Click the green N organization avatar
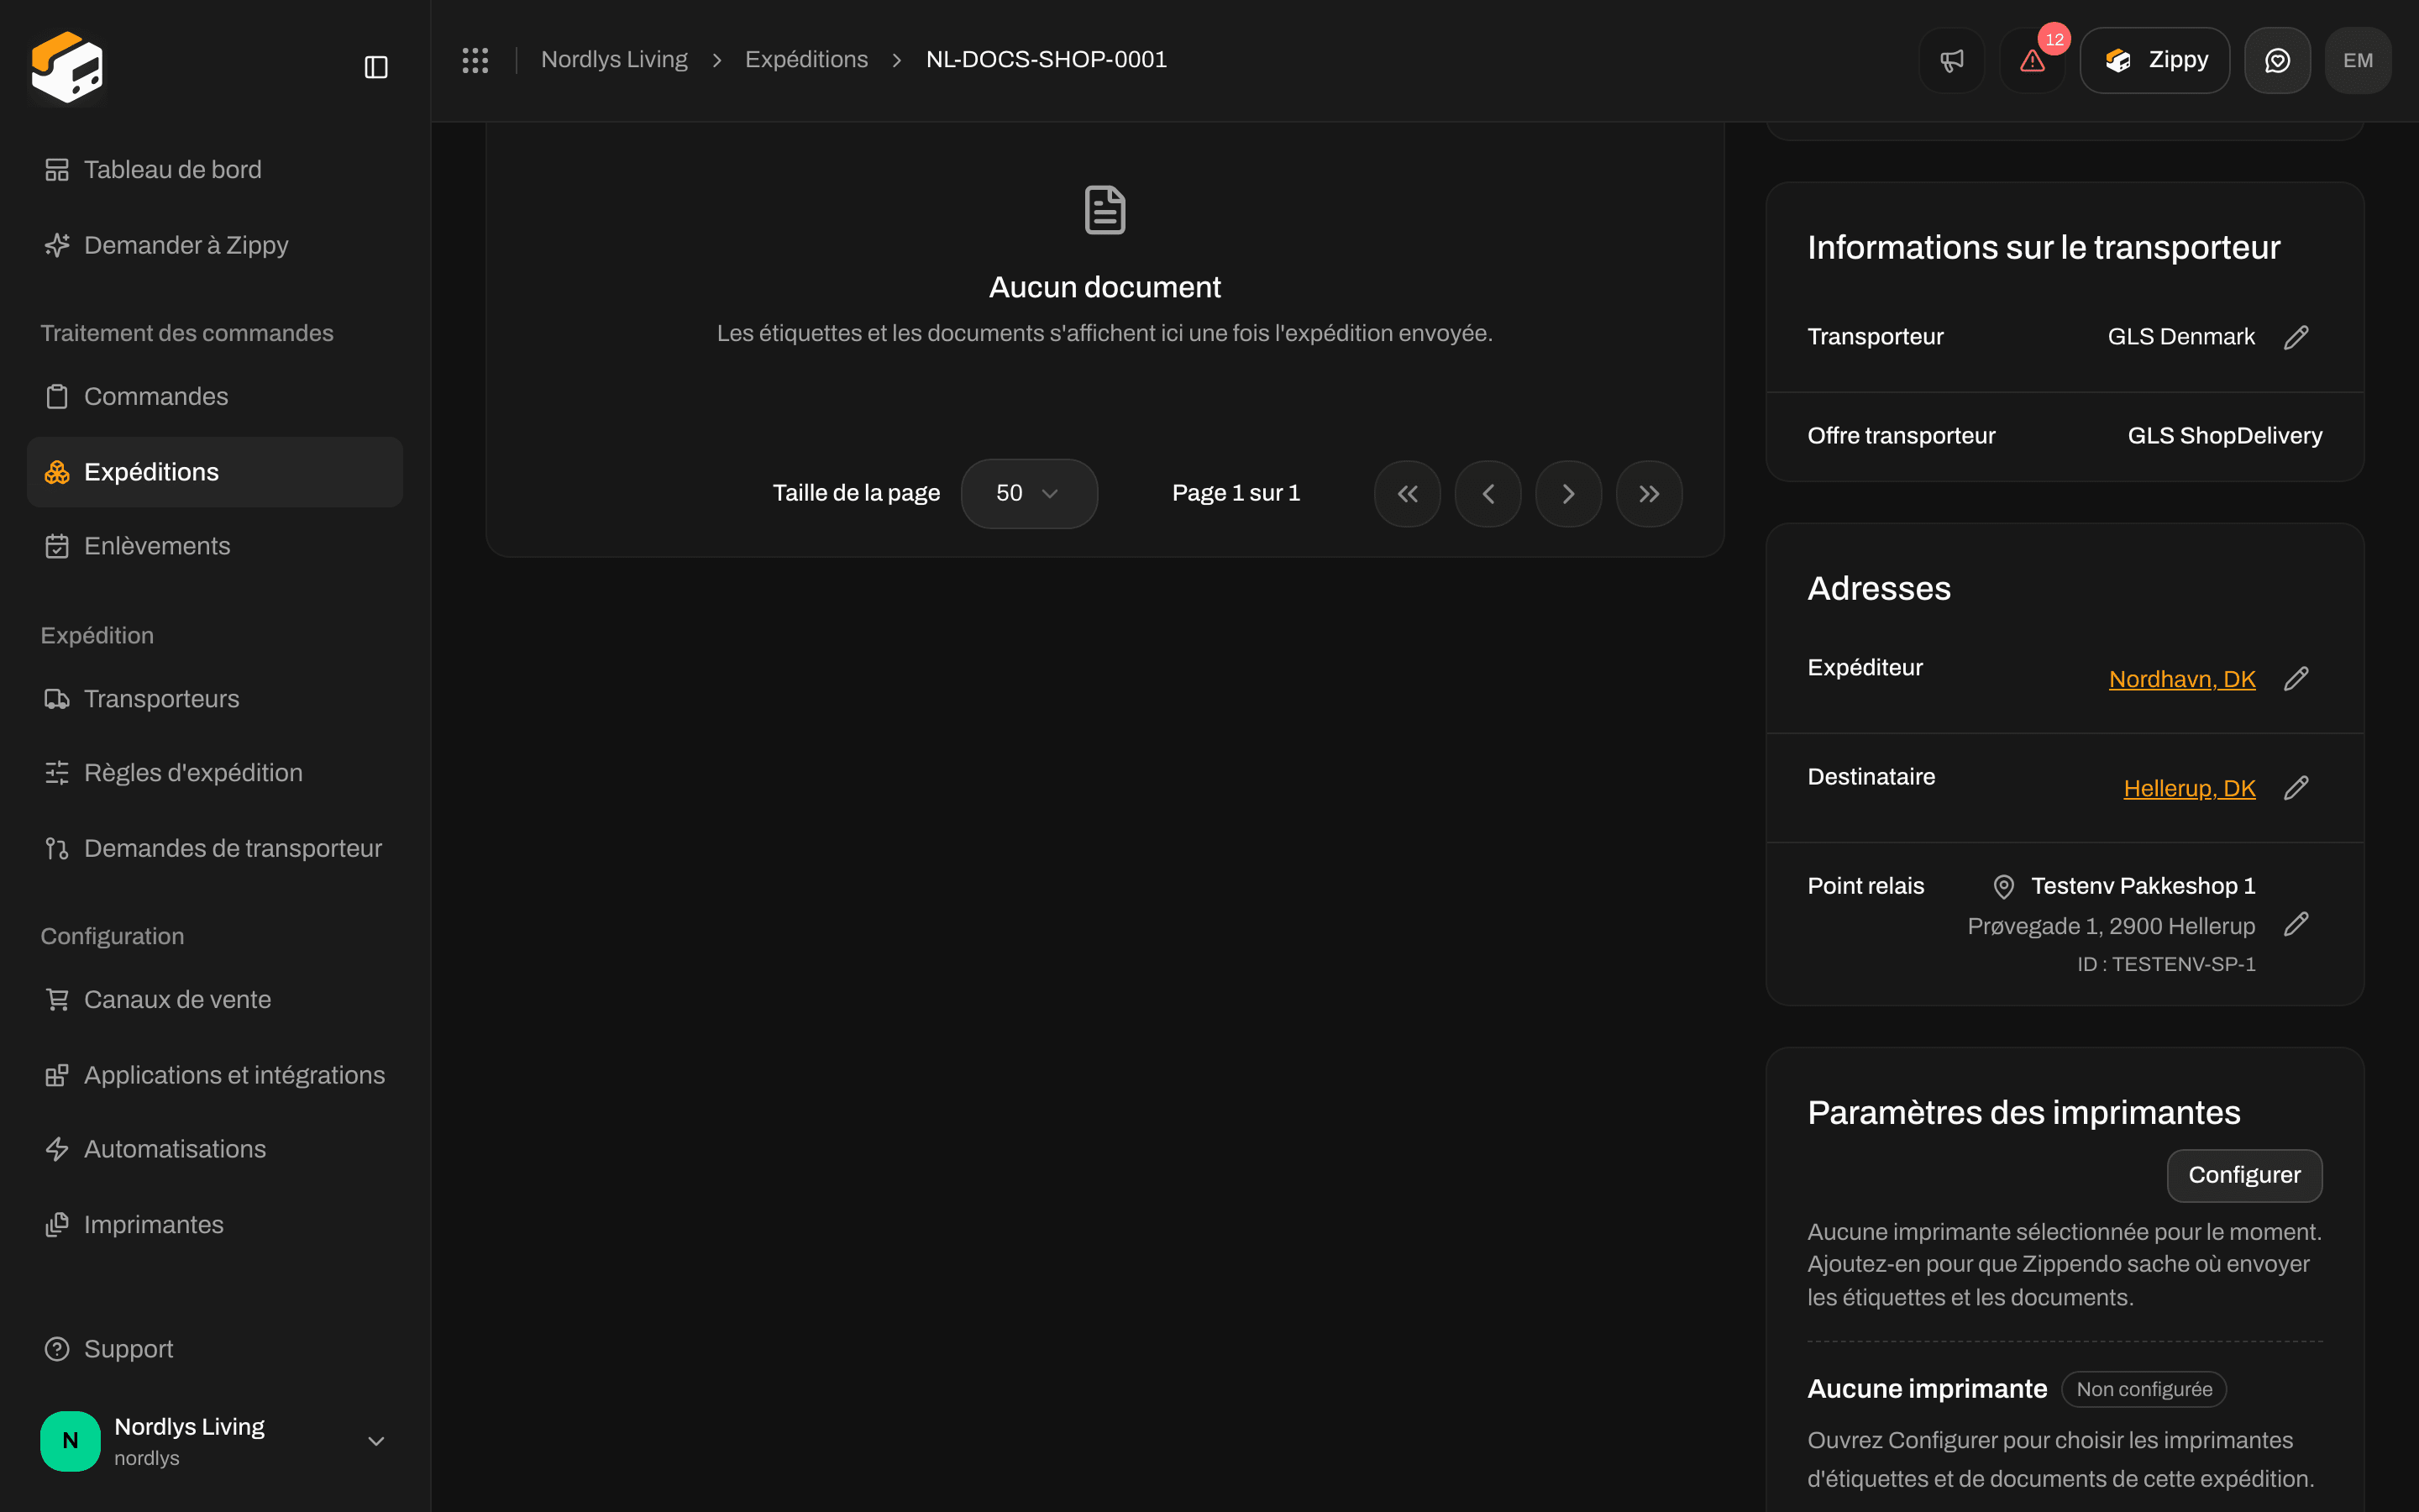The height and width of the screenshot is (1512, 2419). tap(70, 1441)
